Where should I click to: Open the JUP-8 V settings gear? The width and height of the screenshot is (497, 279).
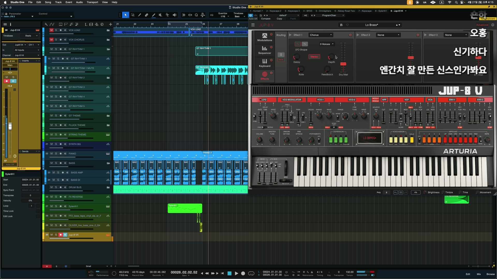coord(493,25)
